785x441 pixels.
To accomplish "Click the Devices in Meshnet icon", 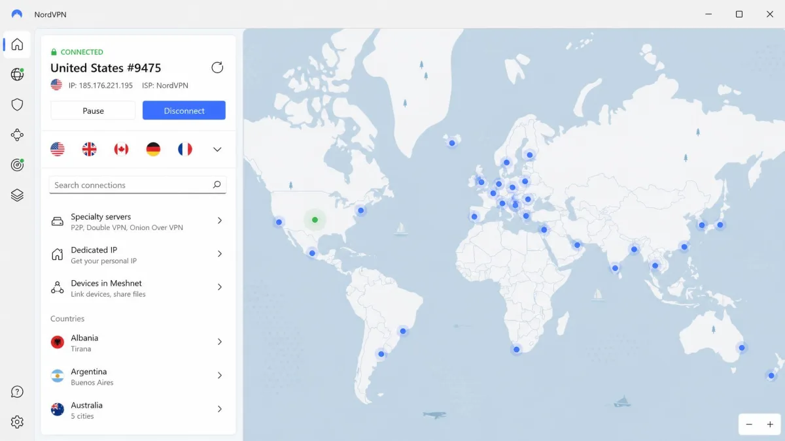I will [x=58, y=287].
